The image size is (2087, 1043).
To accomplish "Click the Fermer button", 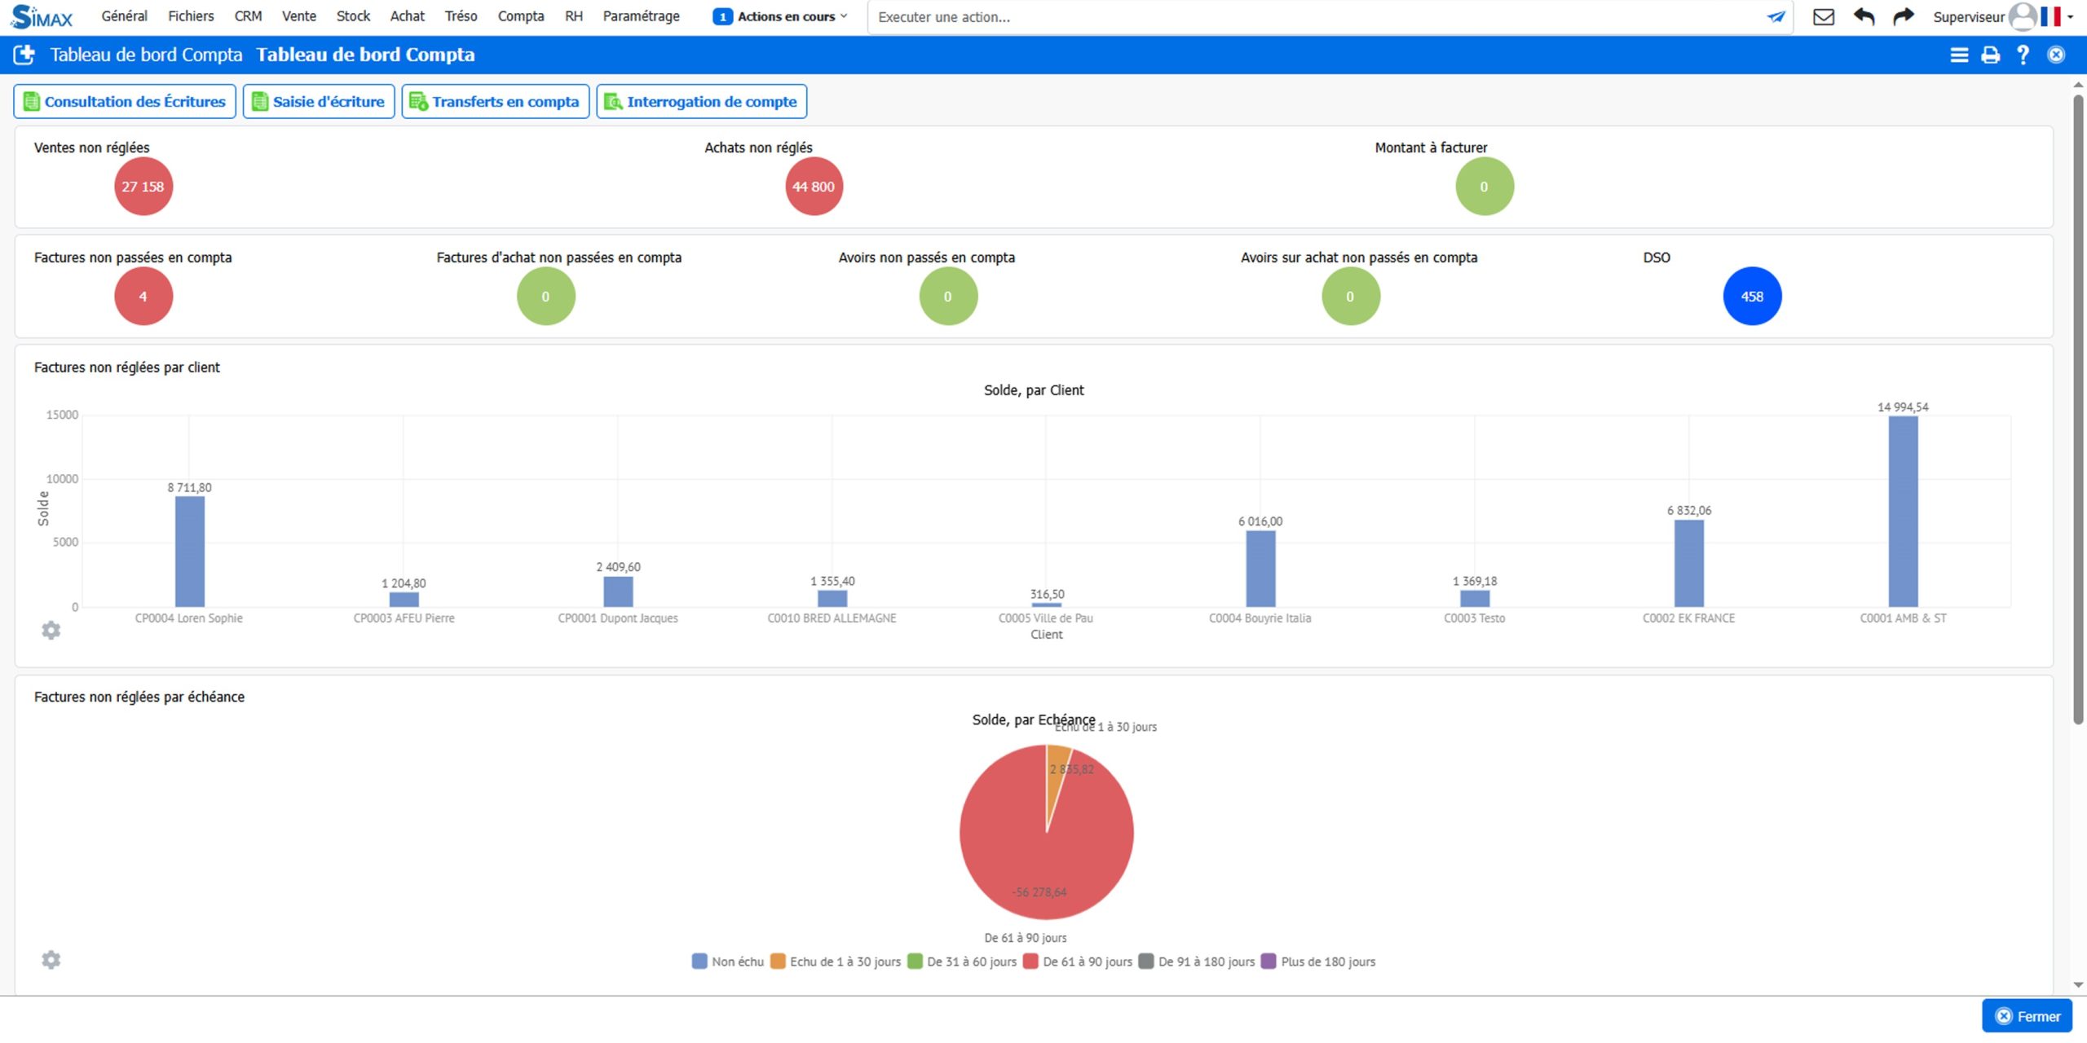I will [2027, 1016].
